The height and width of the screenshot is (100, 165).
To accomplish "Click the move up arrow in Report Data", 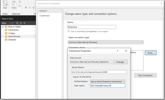I will point(21,23).
